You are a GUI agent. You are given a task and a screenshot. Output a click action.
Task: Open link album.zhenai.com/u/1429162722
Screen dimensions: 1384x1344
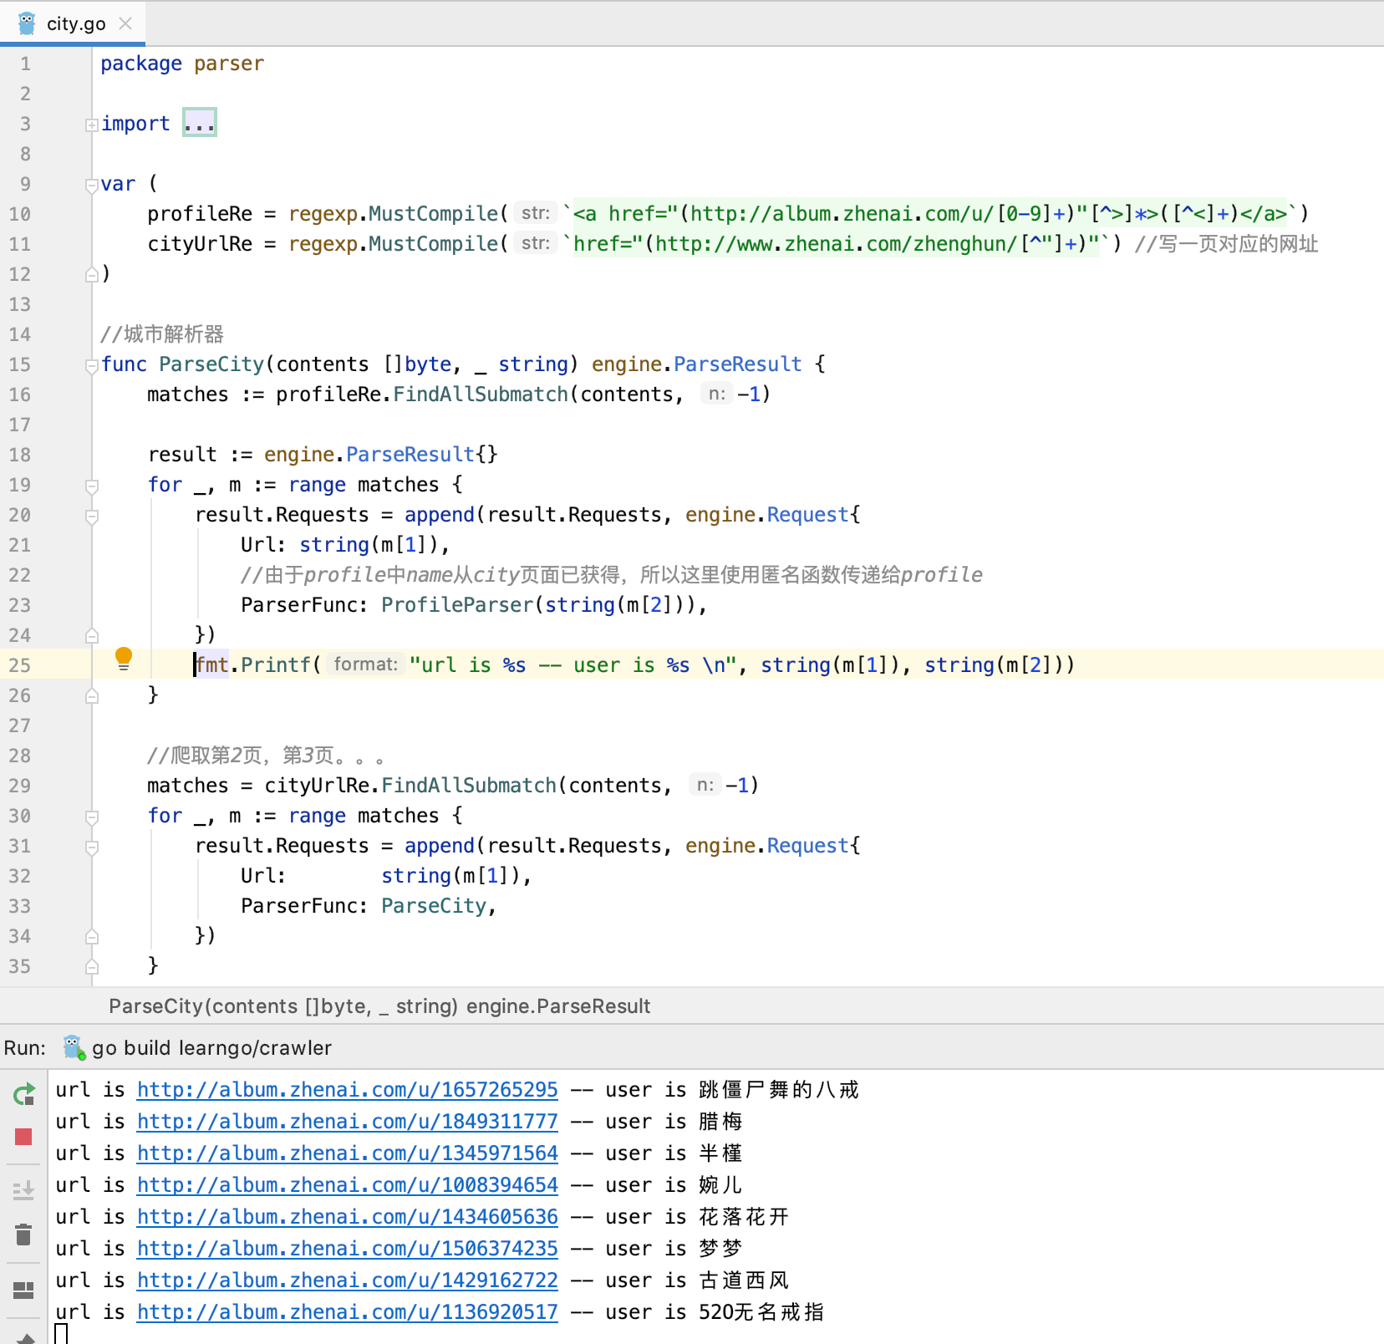[347, 1280]
